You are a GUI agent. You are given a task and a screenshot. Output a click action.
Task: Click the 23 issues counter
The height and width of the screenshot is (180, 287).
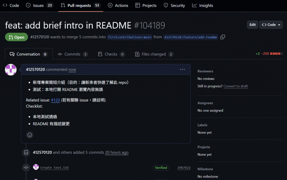tap(50, 5)
